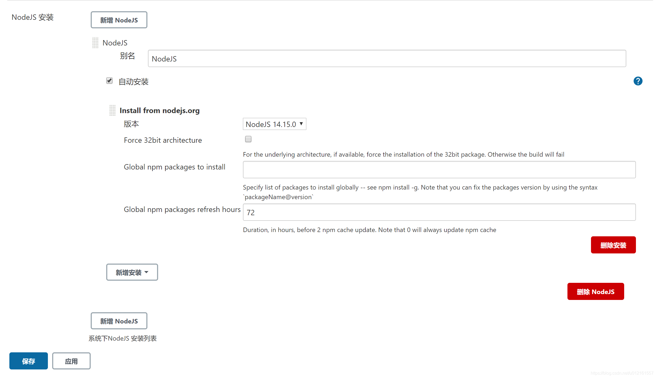Screen dimensions: 656x378
Task: Click the top 新增 NodeJS button
Action: coord(119,20)
